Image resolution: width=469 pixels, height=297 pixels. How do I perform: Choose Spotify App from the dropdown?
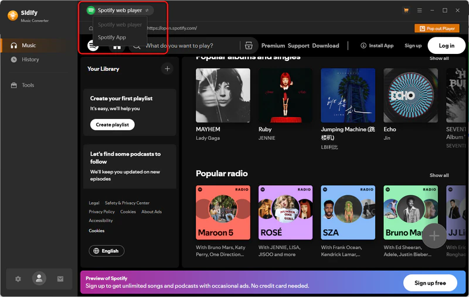click(x=112, y=37)
